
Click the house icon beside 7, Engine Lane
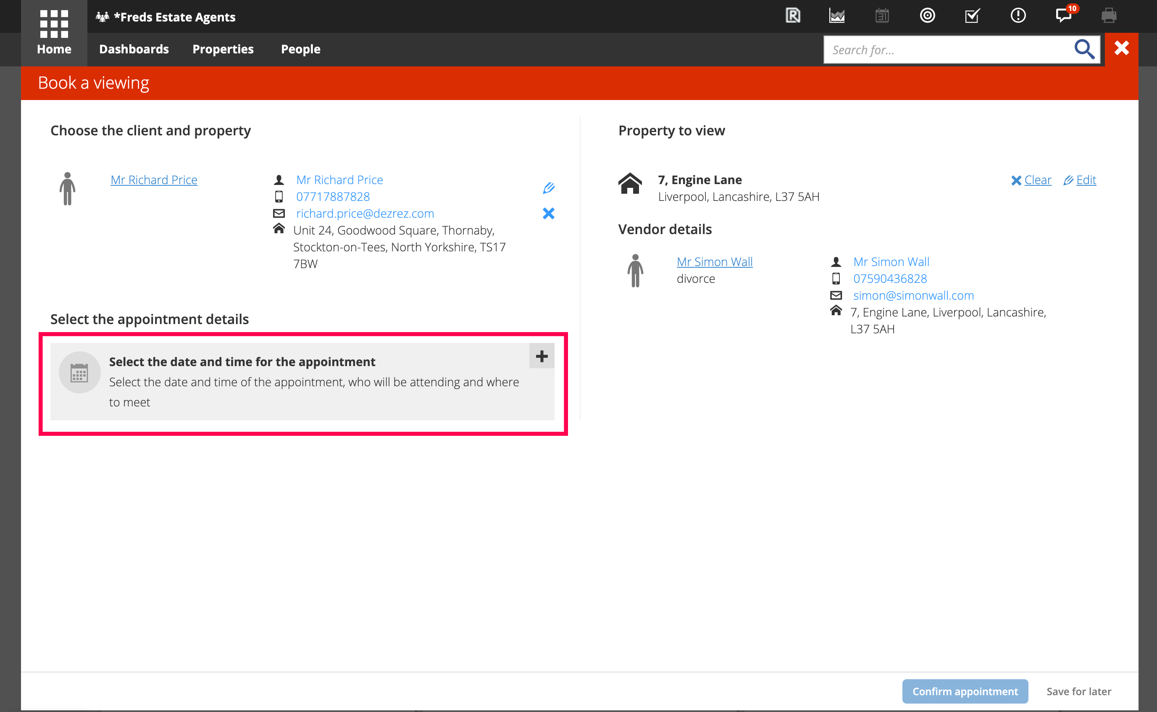pyautogui.click(x=630, y=184)
